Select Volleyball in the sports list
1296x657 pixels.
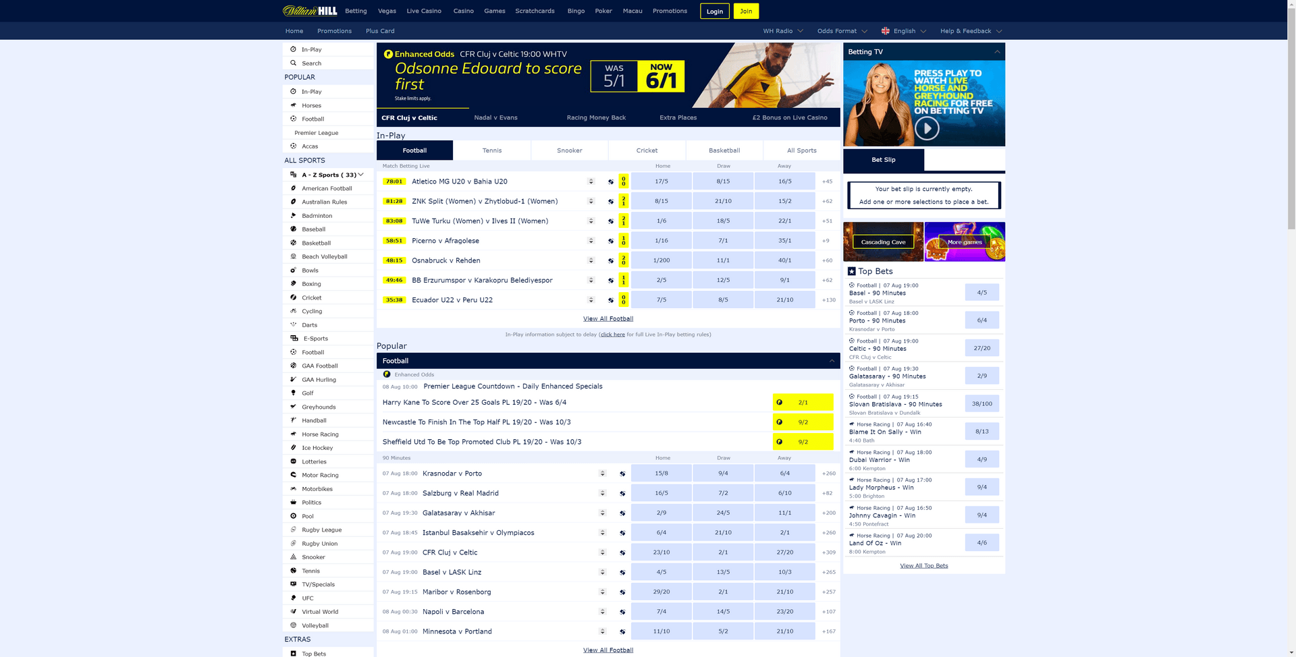(x=327, y=625)
